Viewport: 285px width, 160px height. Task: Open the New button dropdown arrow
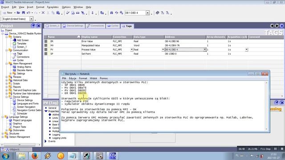pos(15,13)
